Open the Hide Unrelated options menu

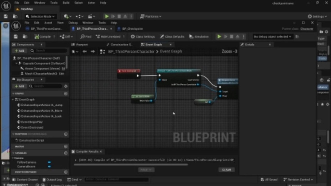pos(124,37)
